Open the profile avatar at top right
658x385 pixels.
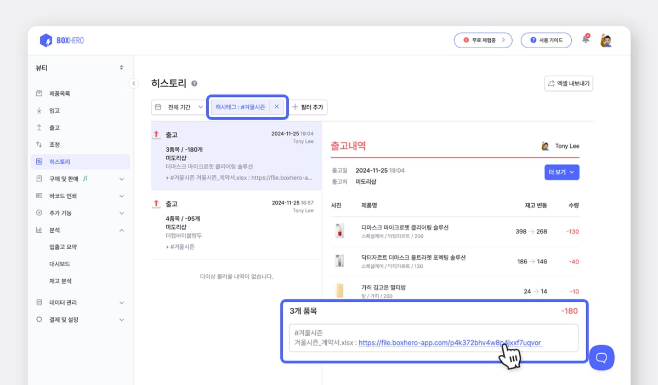tap(605, 39)
